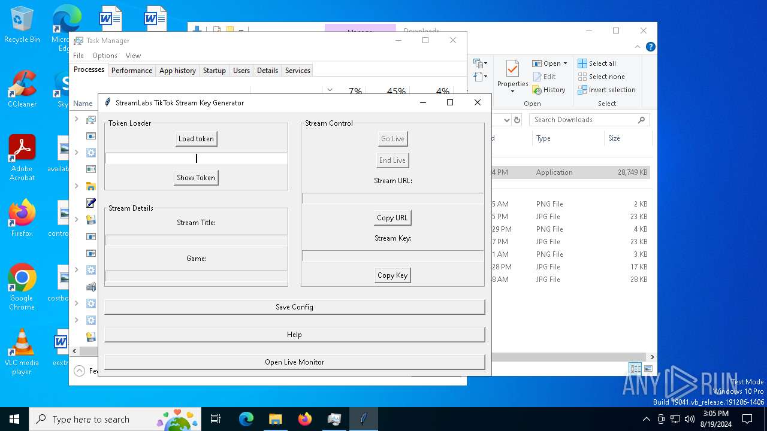
Task: Click the taskbar search box
Action: coord(116,419)
